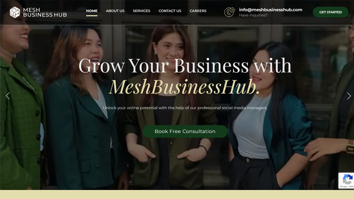The image size is (354, 199).
Task: Visit the Careers page
Action: point(198,11)
